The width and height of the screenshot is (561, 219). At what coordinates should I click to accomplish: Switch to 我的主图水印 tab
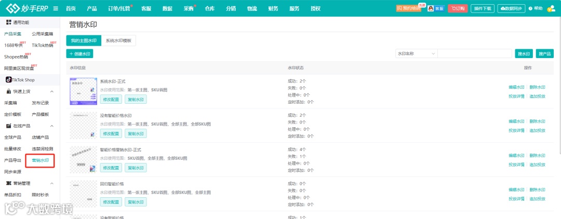[84, 40]
